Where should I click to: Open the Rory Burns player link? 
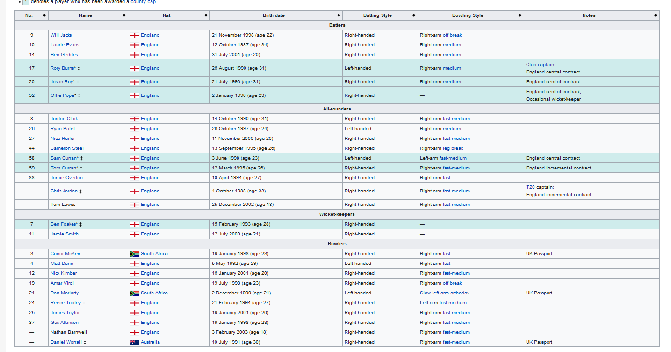point(62,68)
